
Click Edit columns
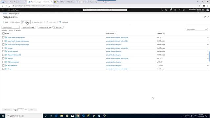click(15, 22)
